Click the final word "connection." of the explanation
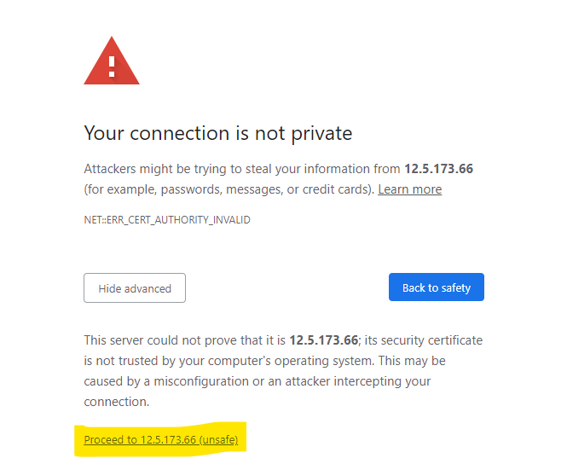This screenshot has width=567, height=470. 117,402
